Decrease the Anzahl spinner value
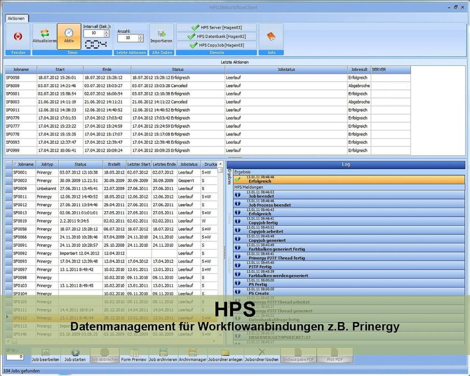Screen dimensions: 470x376 point(141,40)
